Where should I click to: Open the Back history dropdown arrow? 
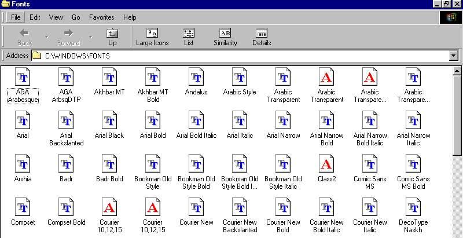pos(46,37)
